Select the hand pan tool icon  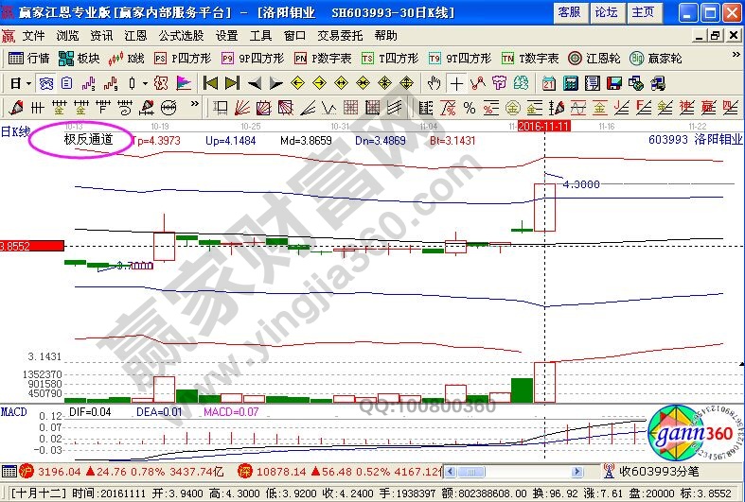pos(435,82)
